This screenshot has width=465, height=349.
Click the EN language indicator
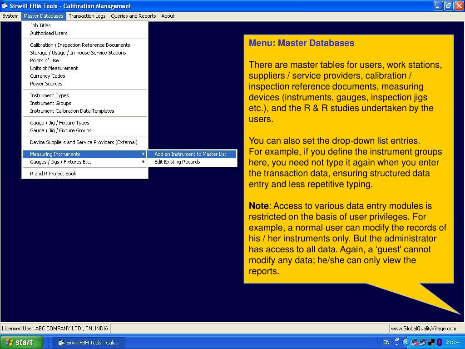[386, 343]
